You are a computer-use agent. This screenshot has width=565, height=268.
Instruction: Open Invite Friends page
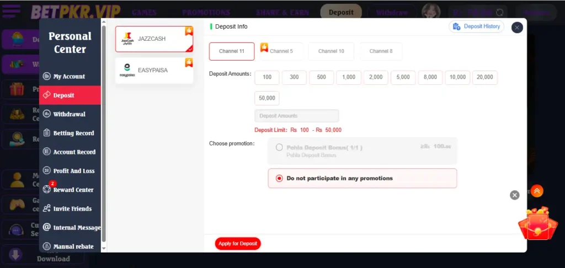pos(70,208)
